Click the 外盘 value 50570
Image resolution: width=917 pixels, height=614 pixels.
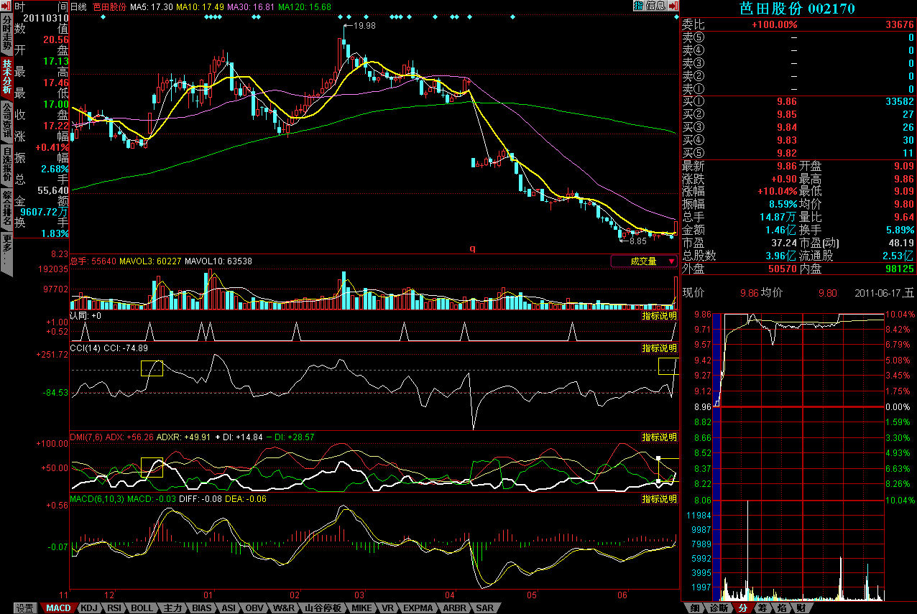(783, 269)
